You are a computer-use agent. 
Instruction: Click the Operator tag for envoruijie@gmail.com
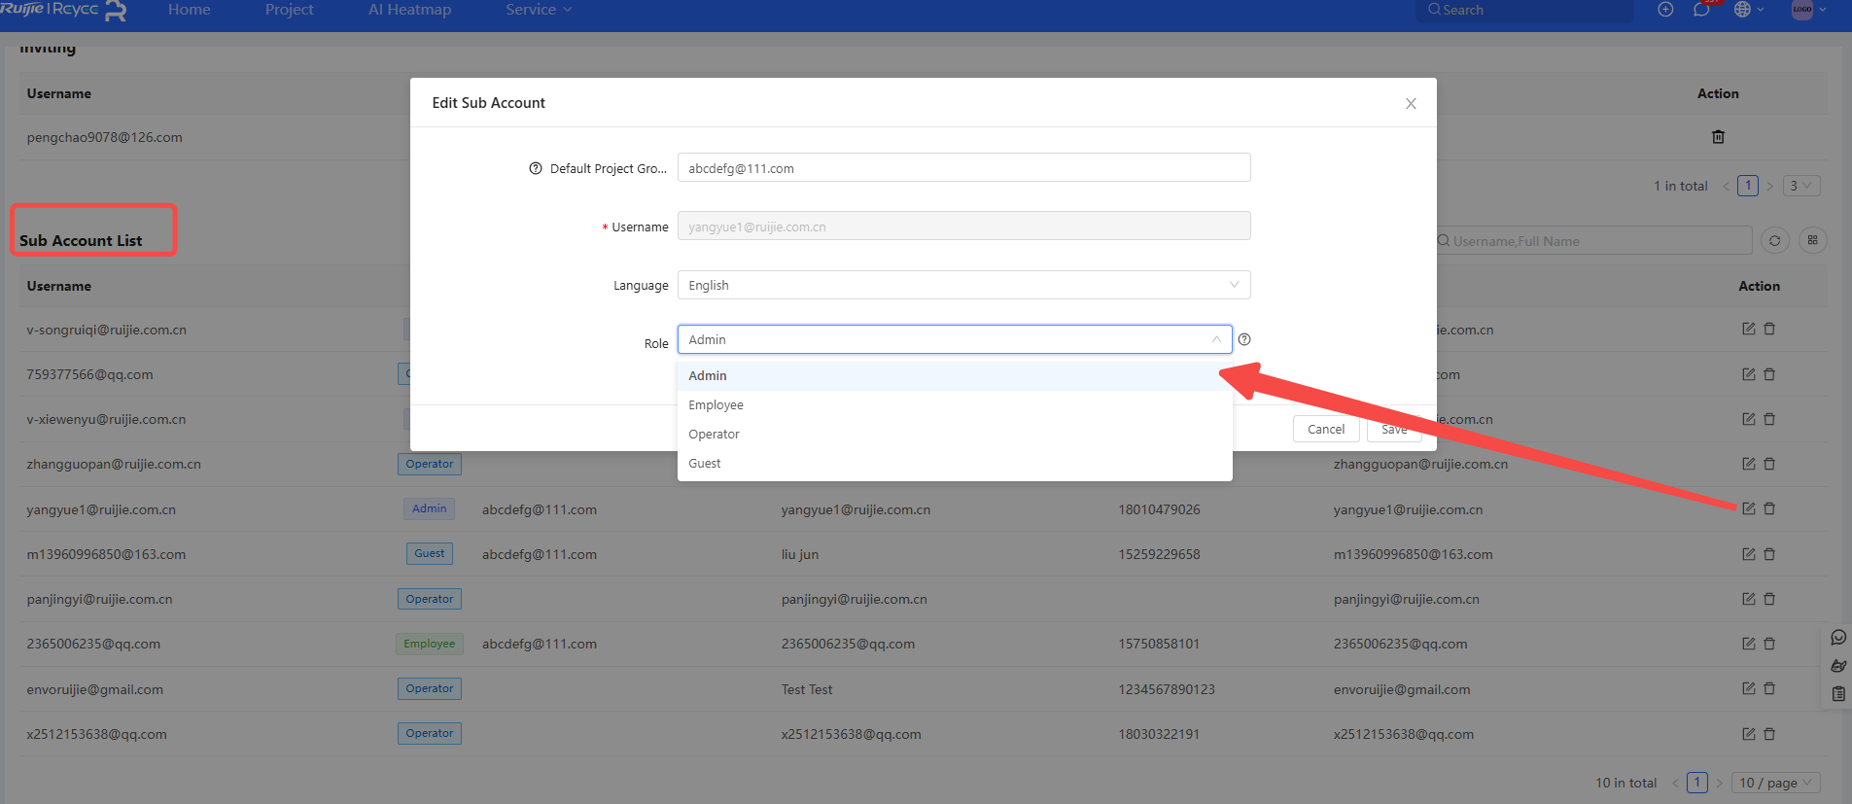click(429, 688)
